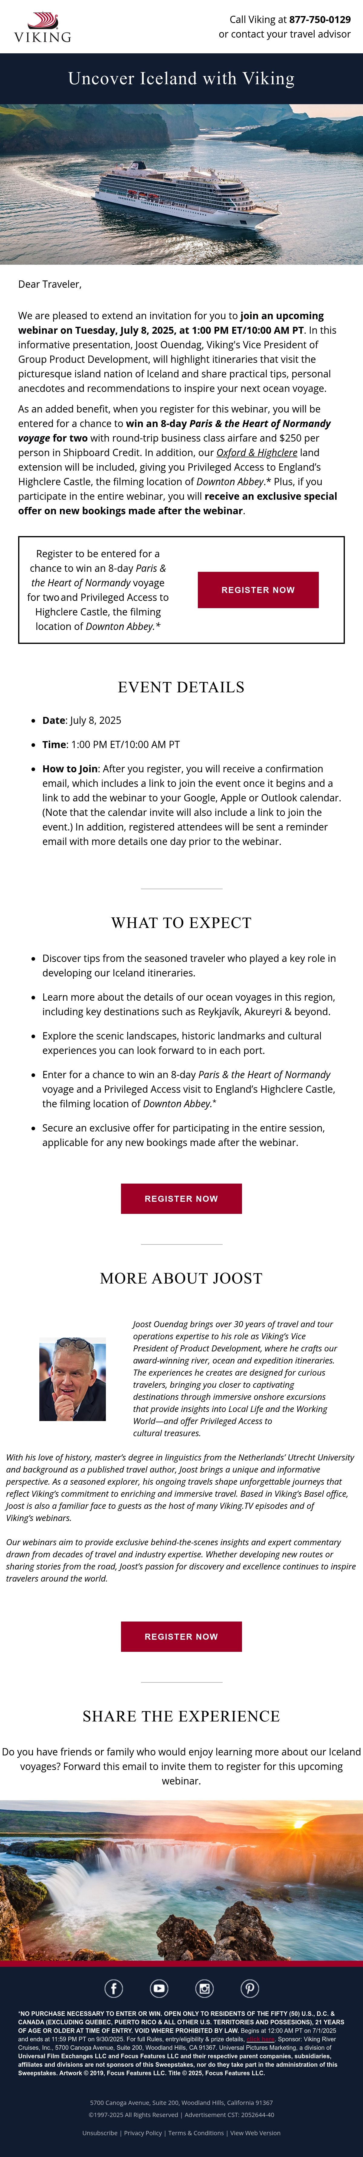Viewport: 363px width, 2157px height.
Task: Click Register Now below What to Expect
Action: [181, 1198]
